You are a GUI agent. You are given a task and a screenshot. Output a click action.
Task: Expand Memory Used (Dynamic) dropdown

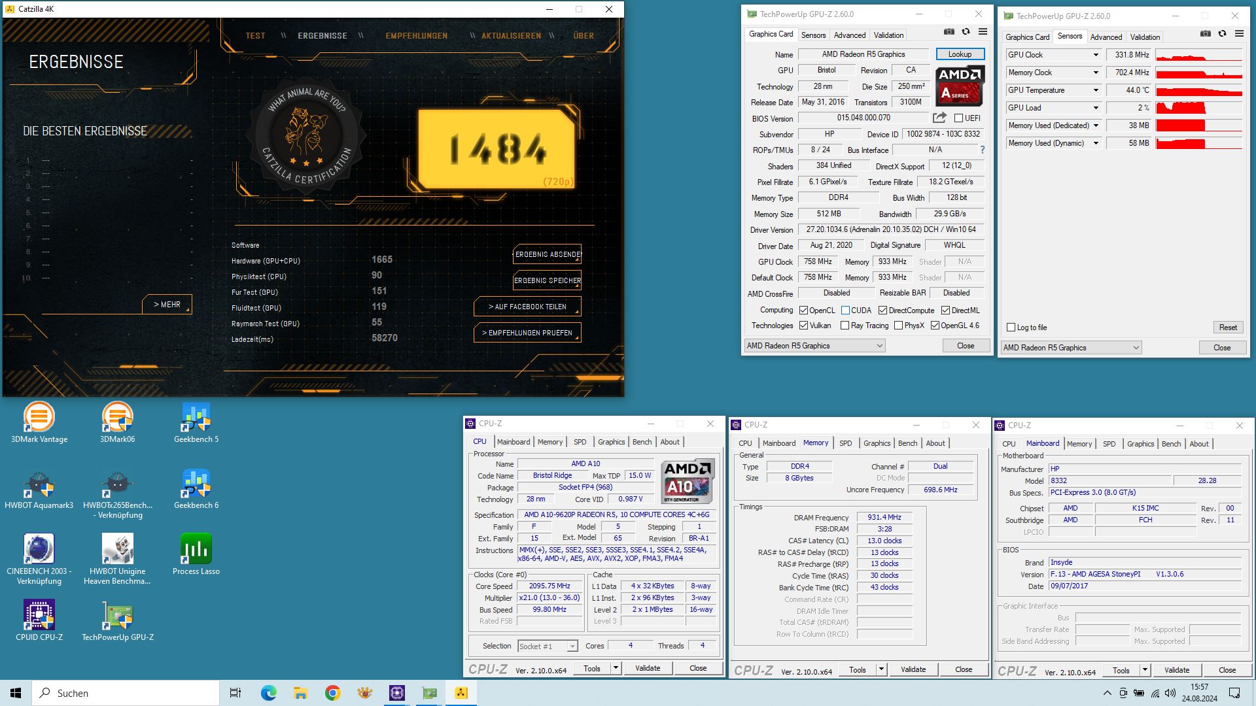[1096, 143]
